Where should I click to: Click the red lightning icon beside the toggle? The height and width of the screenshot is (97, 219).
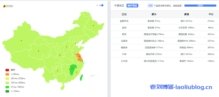click(97, 5)
